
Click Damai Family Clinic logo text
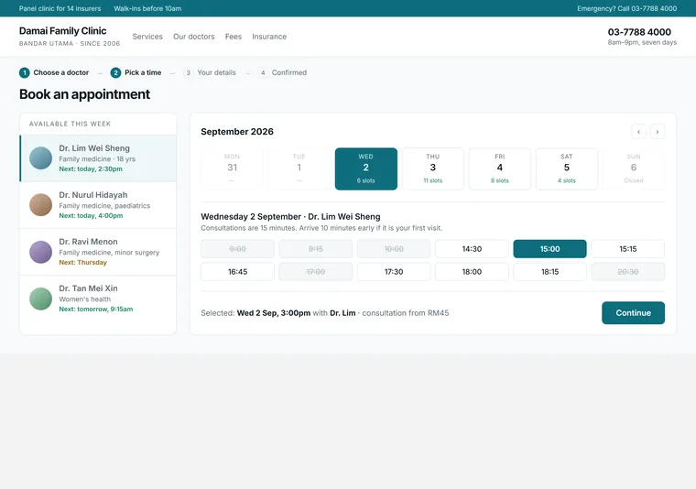[x=62, y=30]
